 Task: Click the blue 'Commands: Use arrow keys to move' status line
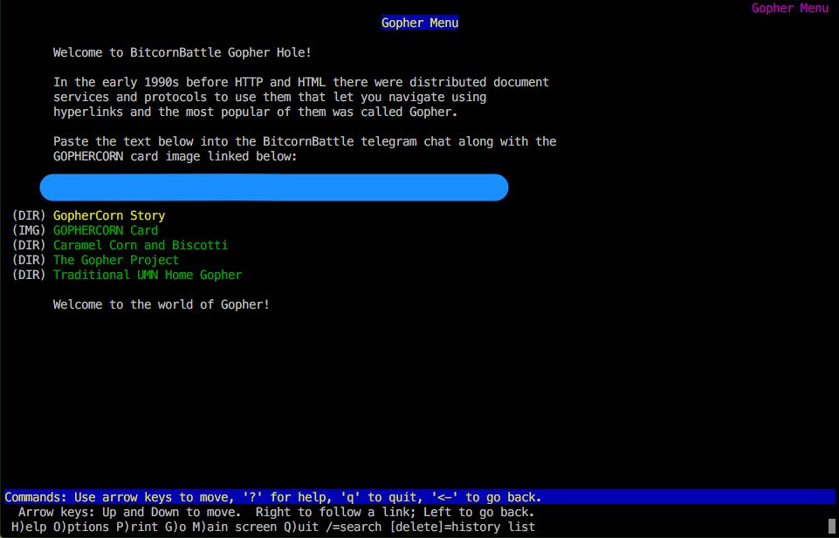pyautogui.click(x=419, y=497)
